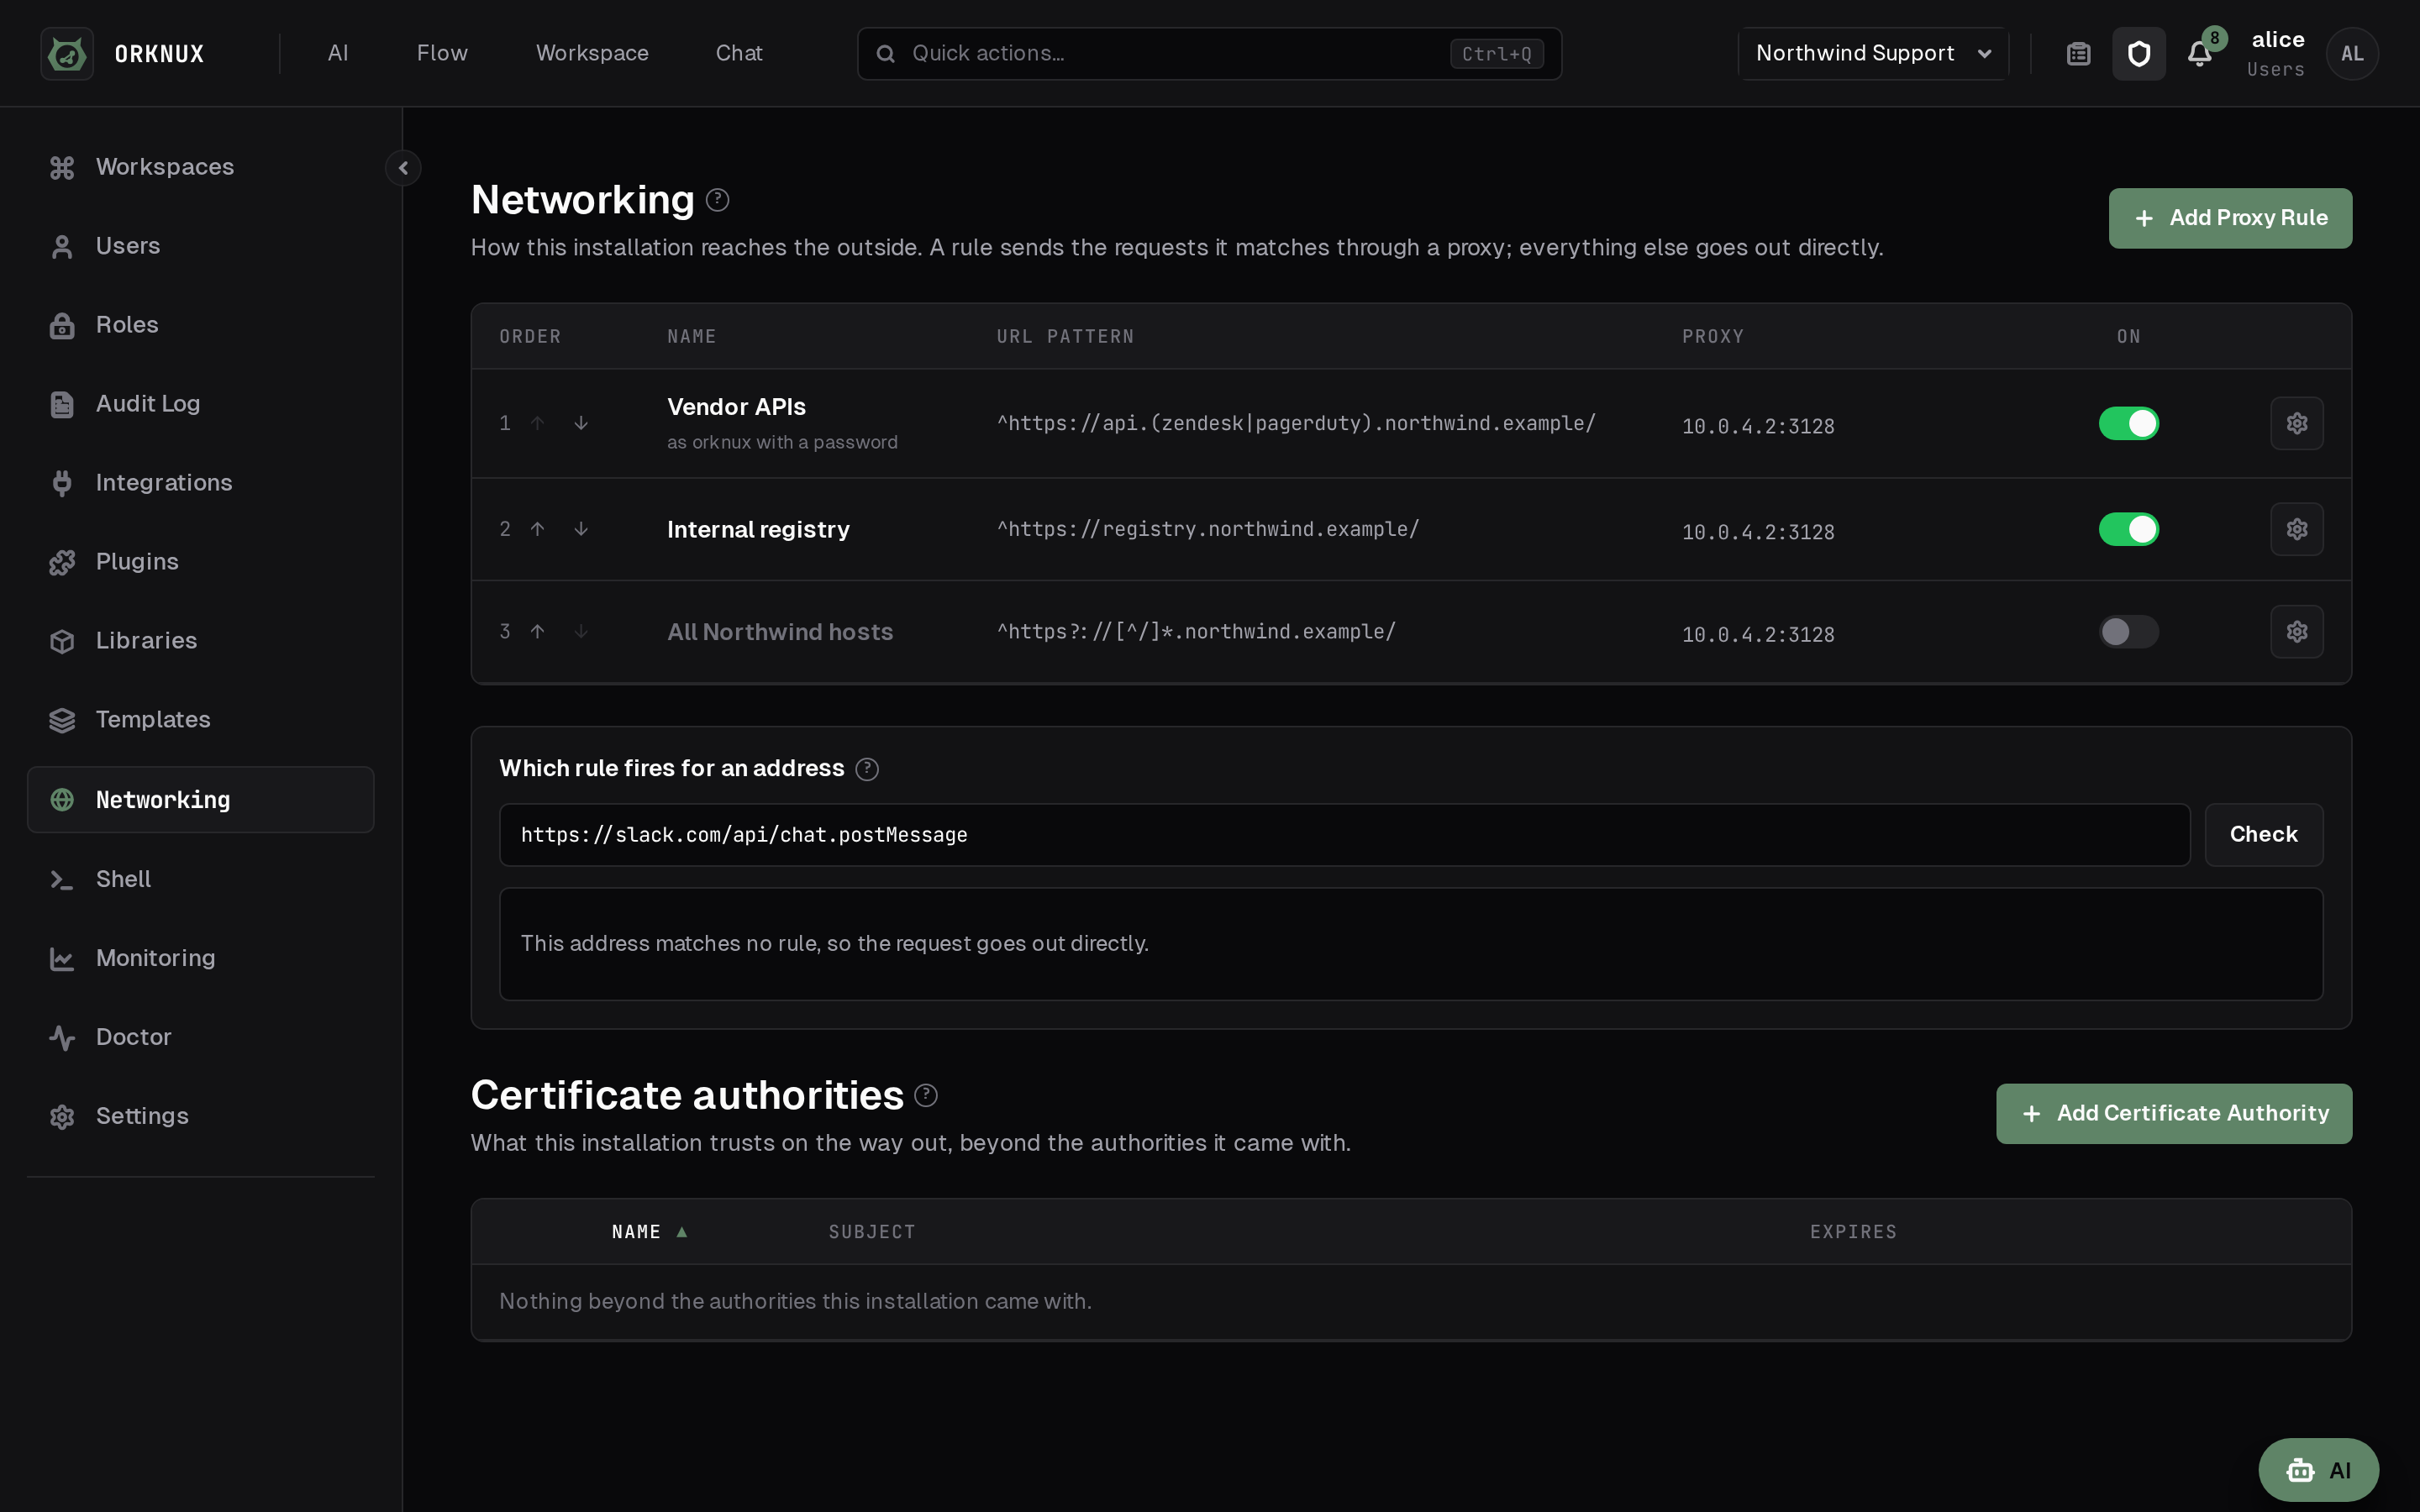This screenshot has width=2420, height=1512.
Task: Open the notifications bell
Action: pyautogui.click(x=2199, y=53)
